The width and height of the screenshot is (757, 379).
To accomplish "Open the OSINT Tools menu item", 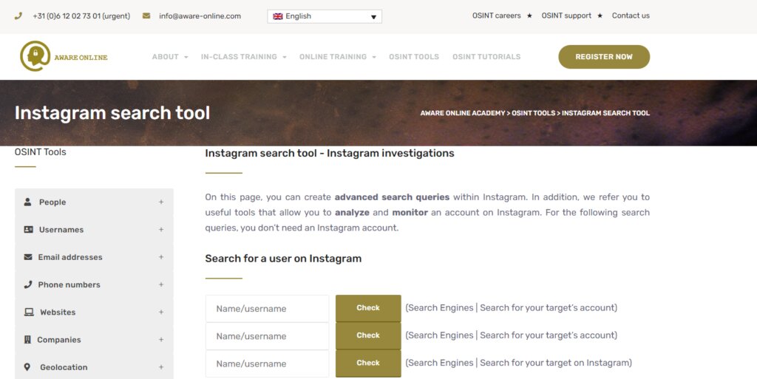I will coord(414,57).
